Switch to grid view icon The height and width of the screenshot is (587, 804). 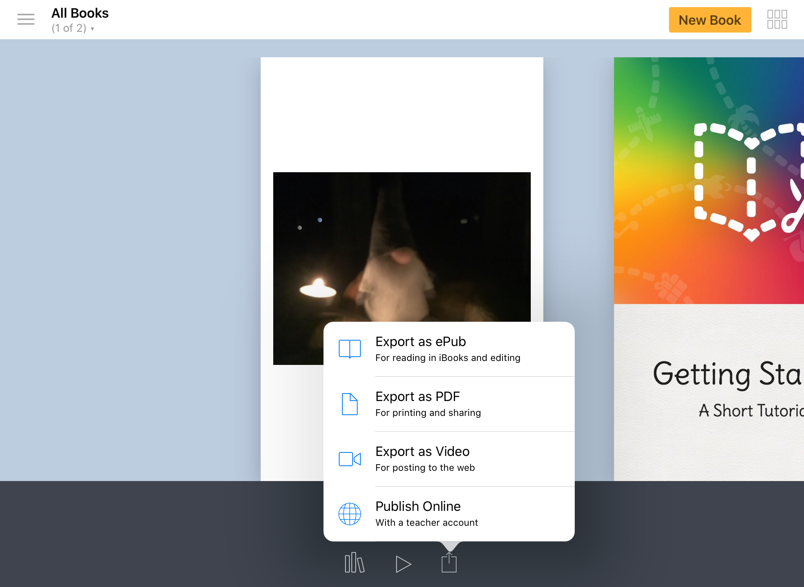pos(777,19)
